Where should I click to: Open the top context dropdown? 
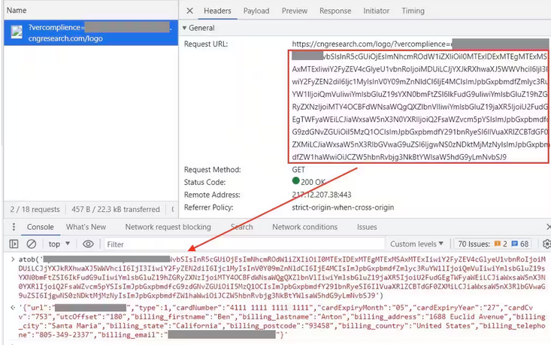pos(58,244)
